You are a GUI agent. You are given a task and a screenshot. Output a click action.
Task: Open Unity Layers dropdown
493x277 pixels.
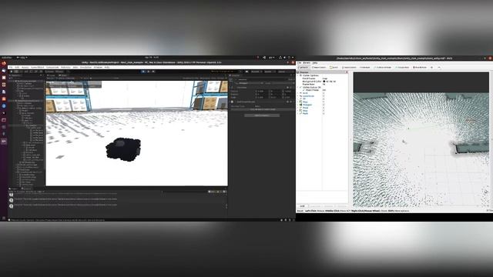(x=269, y=72)
